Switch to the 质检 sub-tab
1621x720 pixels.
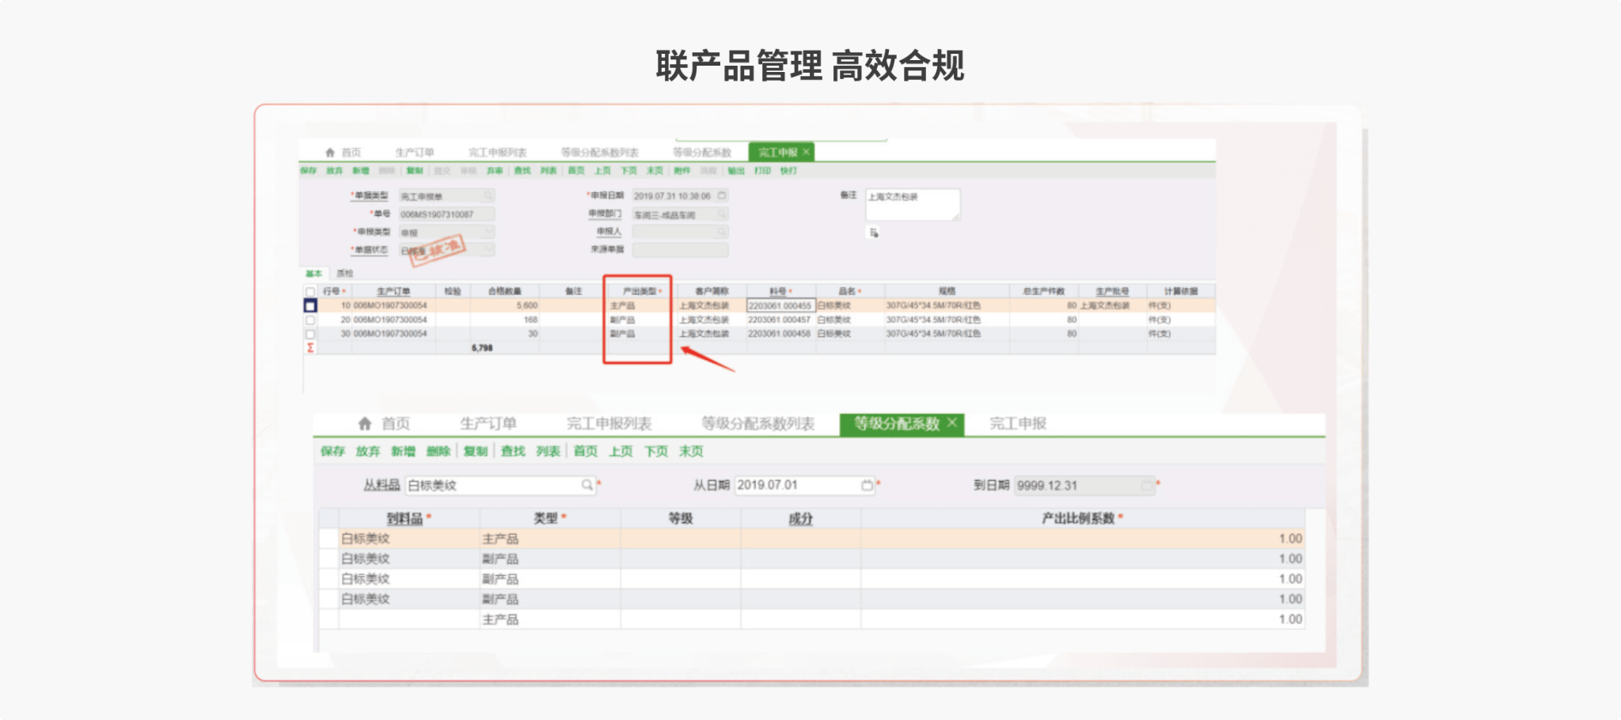point(345,274)
